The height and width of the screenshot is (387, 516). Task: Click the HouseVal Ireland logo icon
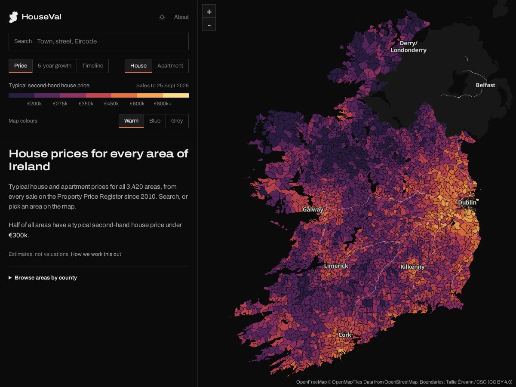[x=13, y=17]
